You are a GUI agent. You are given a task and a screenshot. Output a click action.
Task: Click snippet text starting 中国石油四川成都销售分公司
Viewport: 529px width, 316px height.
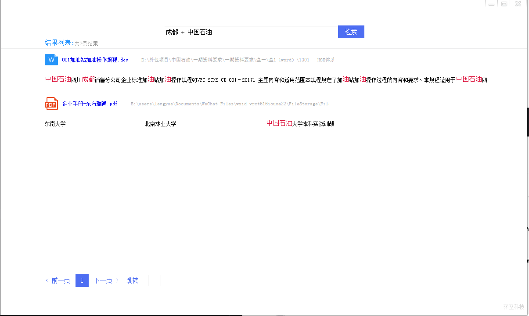coord(266,79)
